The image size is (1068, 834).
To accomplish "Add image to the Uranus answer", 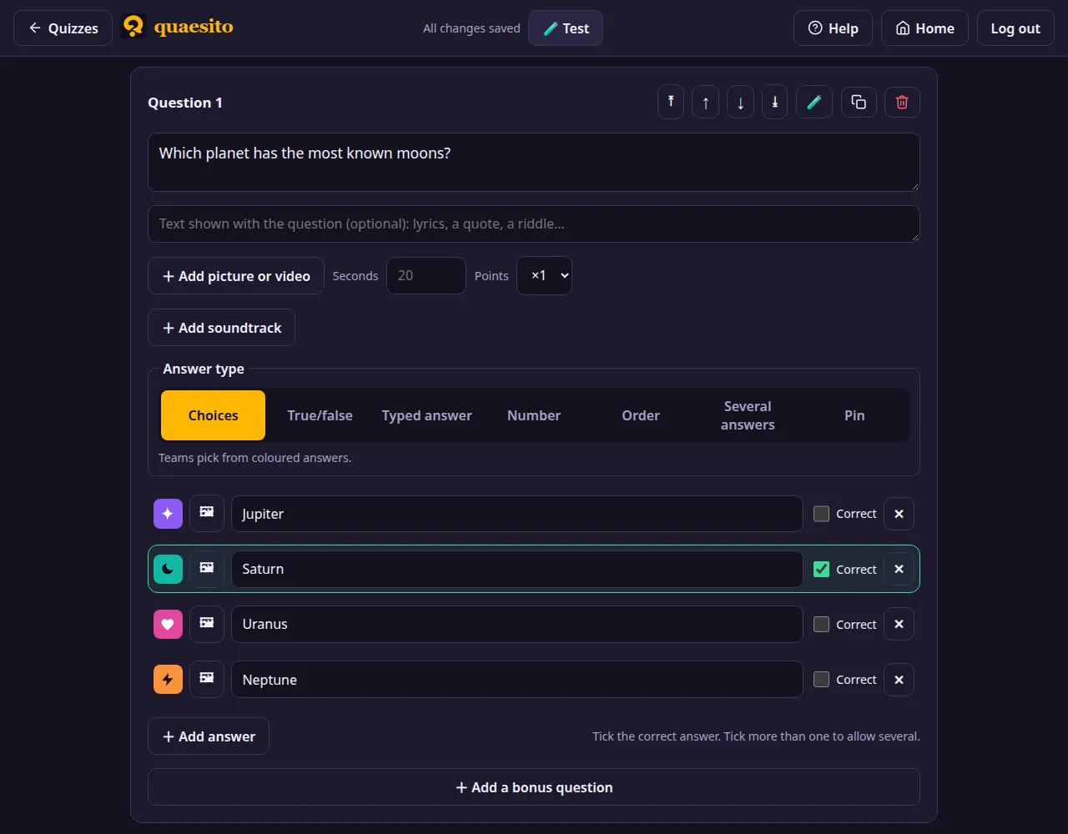I will pyautogui.click(x=207, y=624).
